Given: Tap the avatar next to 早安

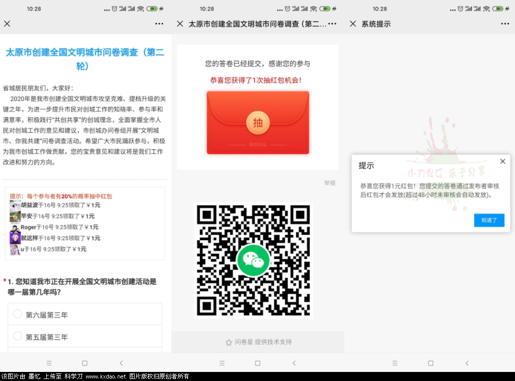Looking at the screenshot, I should [15, 216].
